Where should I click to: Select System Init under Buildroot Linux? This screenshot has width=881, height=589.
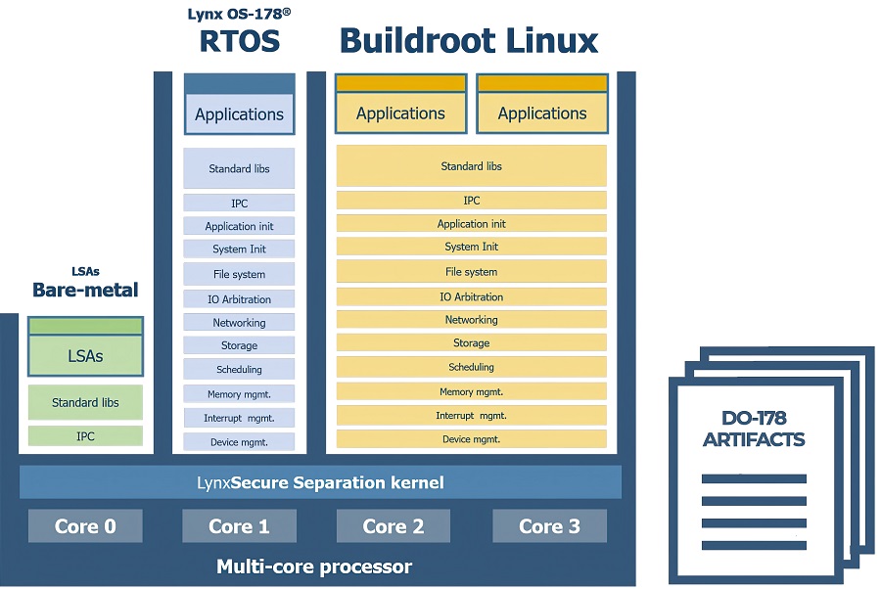472,247
